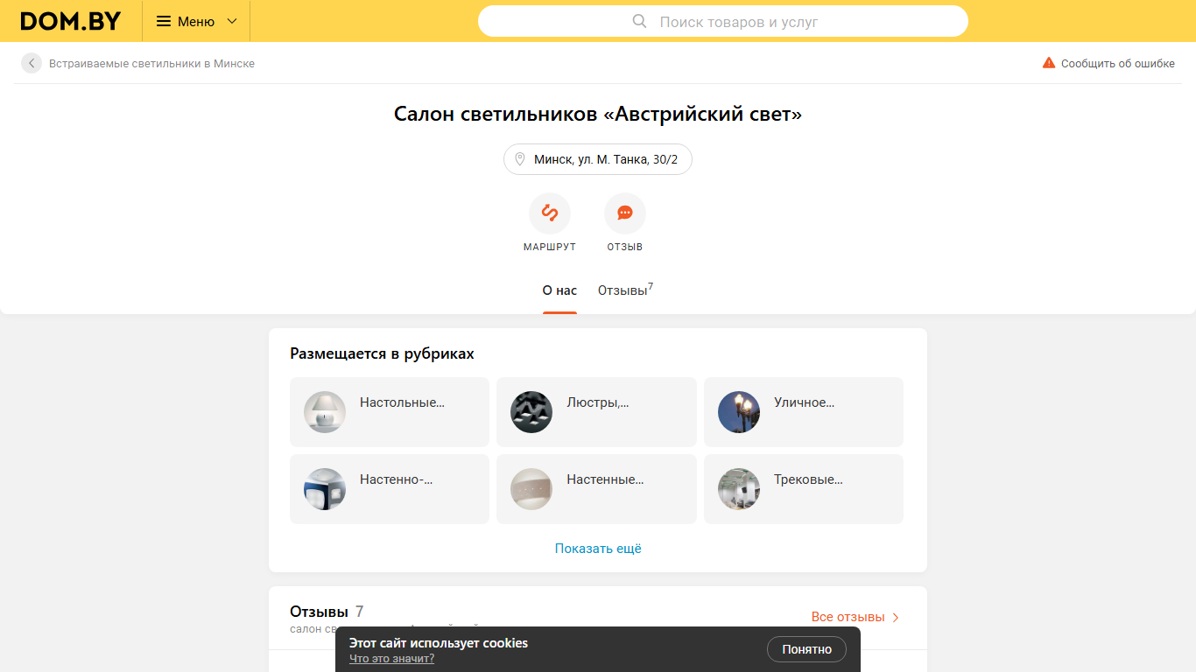Select the Трековые… rubric text
Screen dimensions: 1196x672
click(x=808, y=479)
